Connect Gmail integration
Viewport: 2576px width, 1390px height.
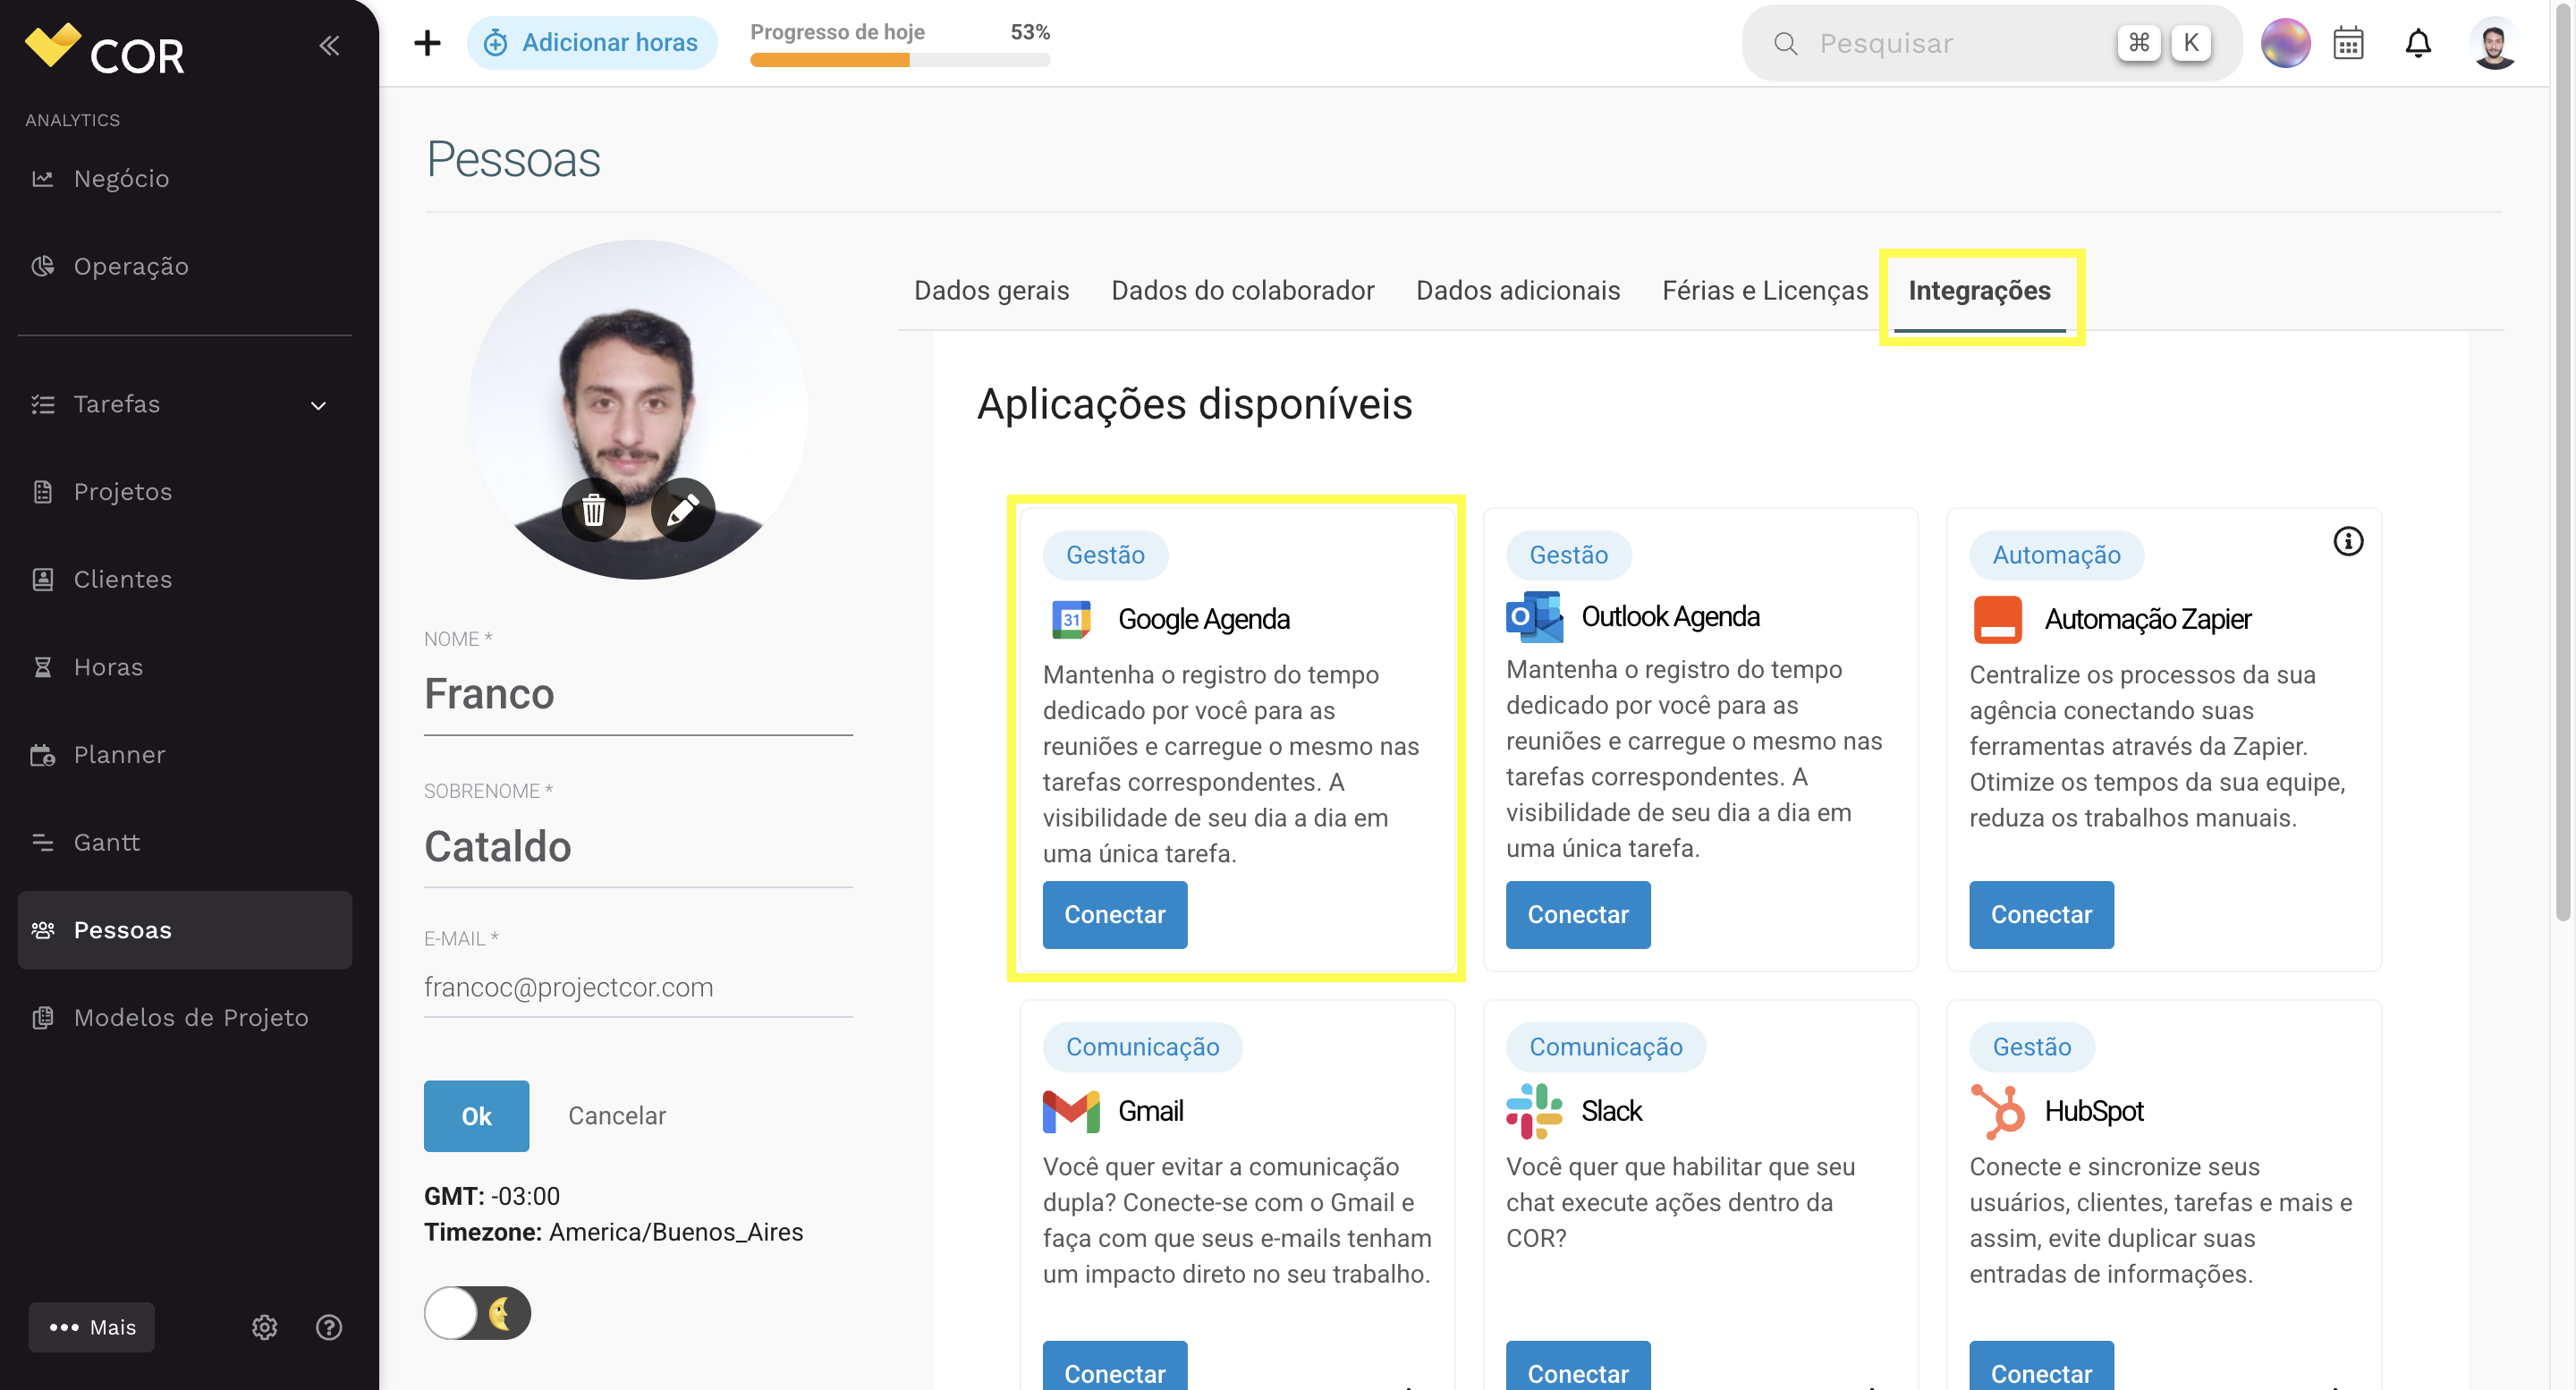(x=1115, y=1366)
